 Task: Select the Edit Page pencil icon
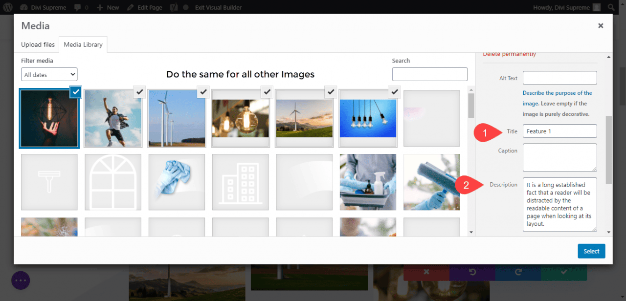(131, 7)
